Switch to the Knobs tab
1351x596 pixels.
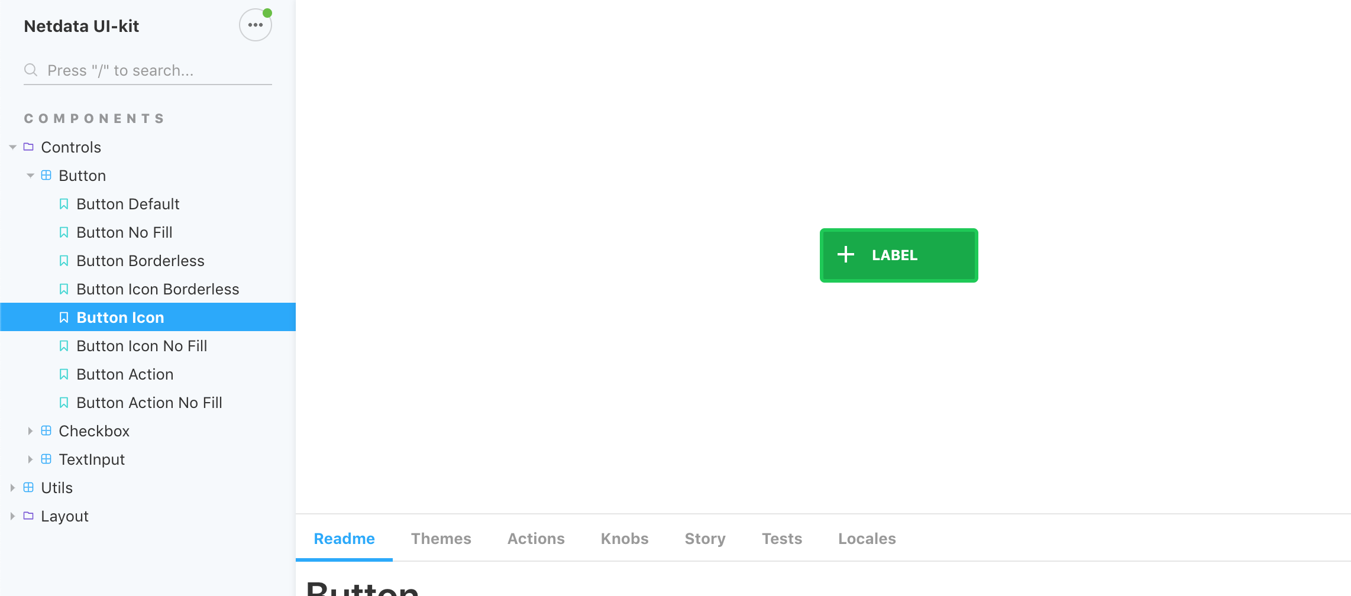pos(624,538)
